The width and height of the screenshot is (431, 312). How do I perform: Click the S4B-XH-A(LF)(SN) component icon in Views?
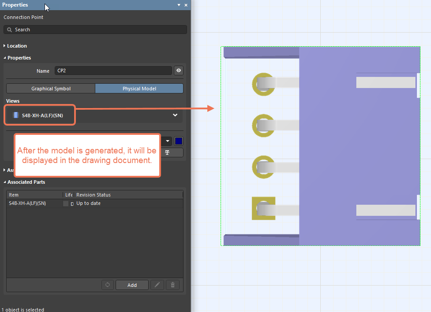(x=16, y=115)
